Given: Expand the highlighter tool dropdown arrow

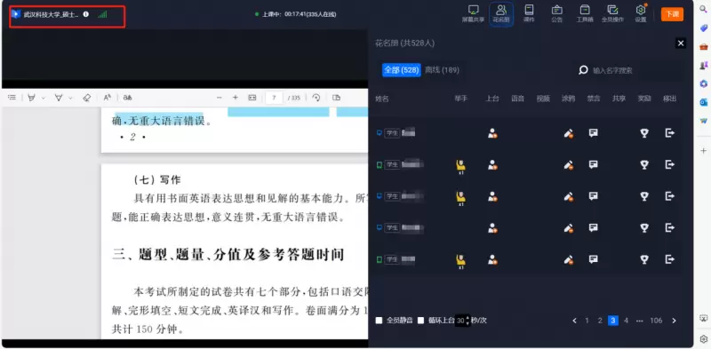Looking at the screenshot, I should [x=44, y=98].
